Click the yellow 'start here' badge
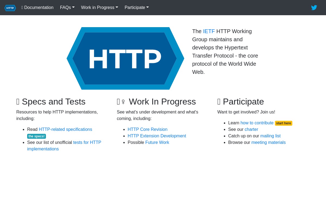The image size is (326, 218). tap(284, 123)
